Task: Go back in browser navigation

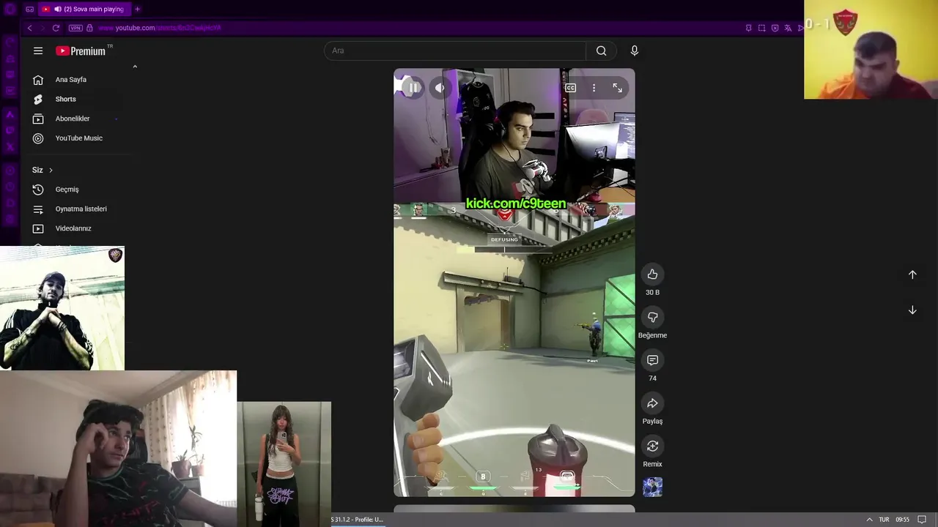Action: pos(29,28)
